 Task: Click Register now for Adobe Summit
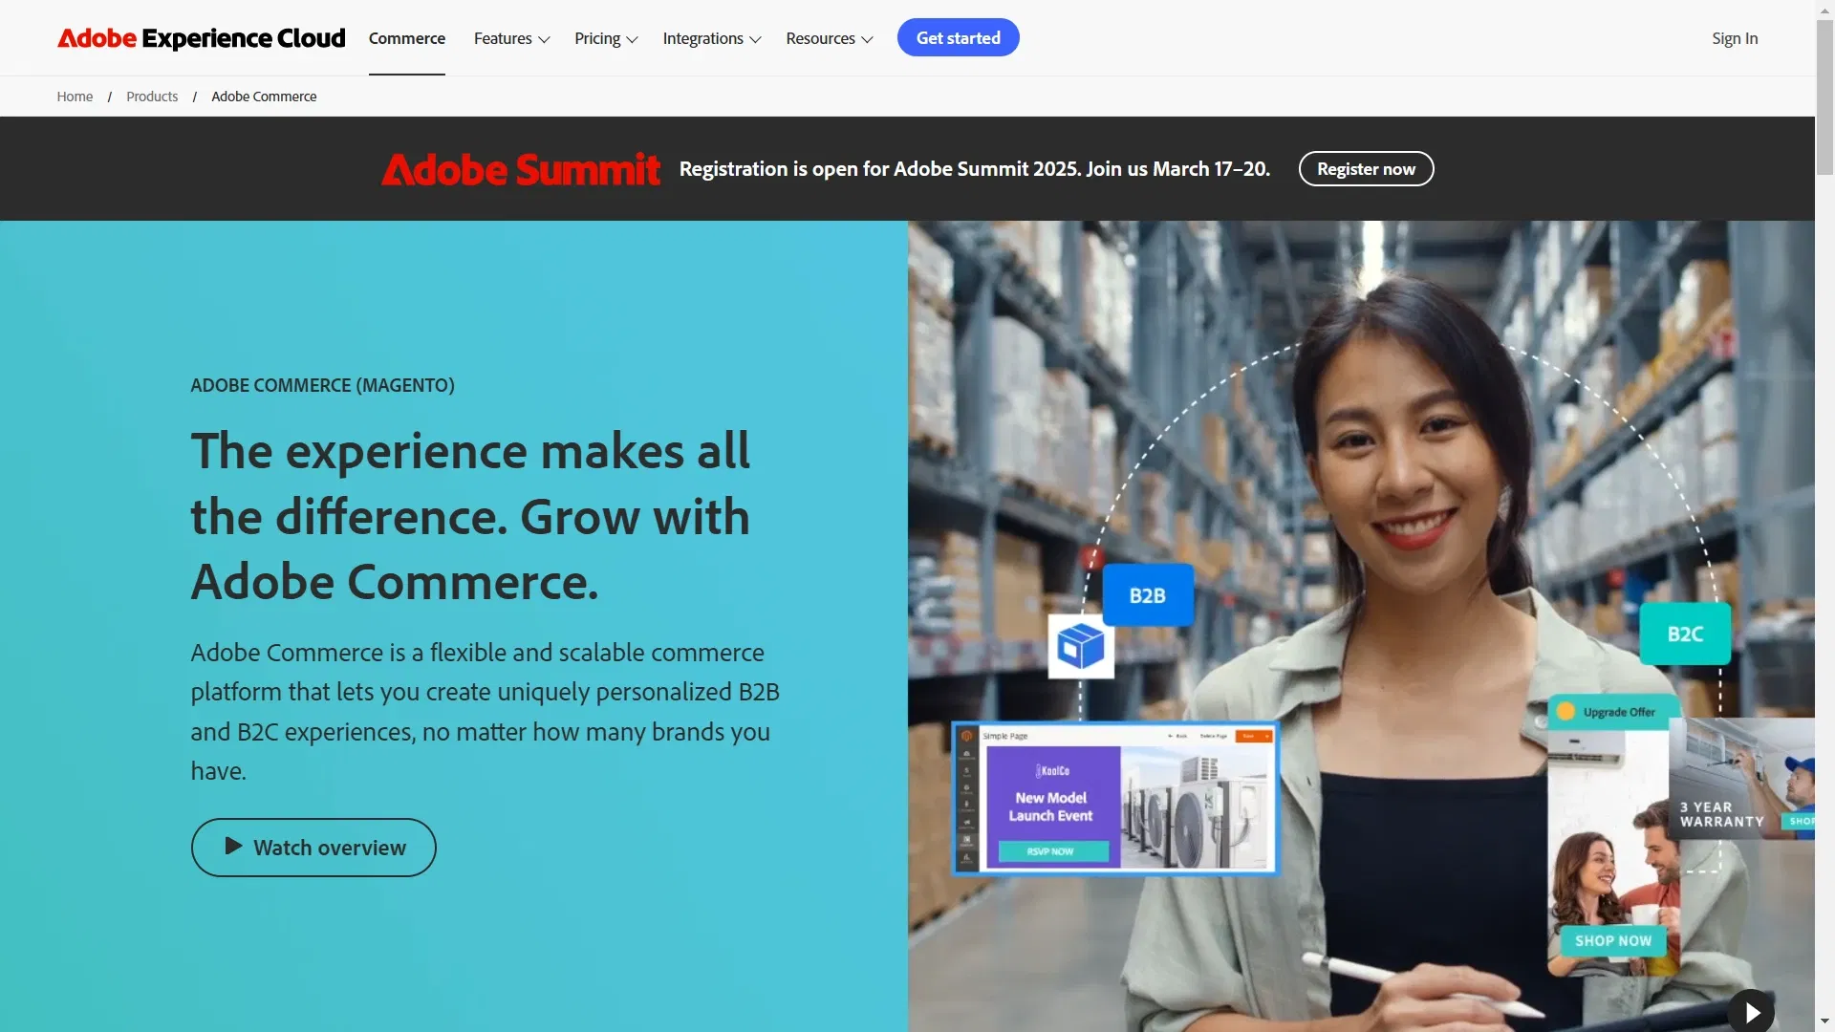click(x=1366, y=169)
